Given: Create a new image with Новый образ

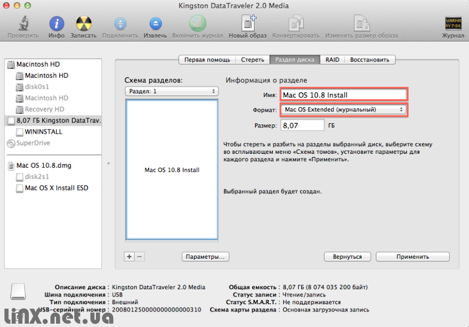Looking at the screenshot, I should [248, 23].
